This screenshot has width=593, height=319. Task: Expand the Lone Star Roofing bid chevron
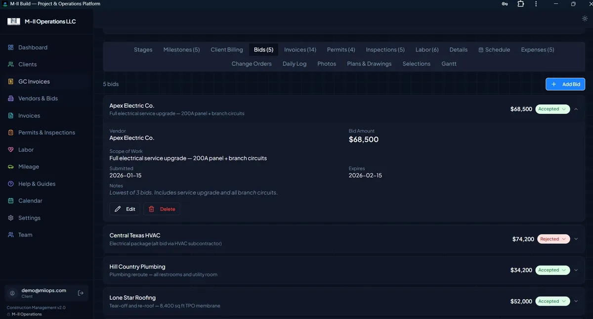(576, 301)
